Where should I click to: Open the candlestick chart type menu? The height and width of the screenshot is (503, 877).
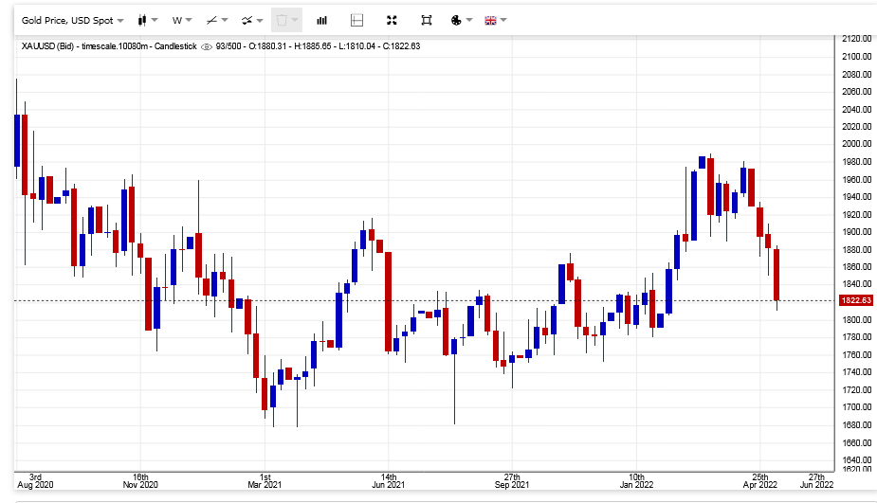146,20
